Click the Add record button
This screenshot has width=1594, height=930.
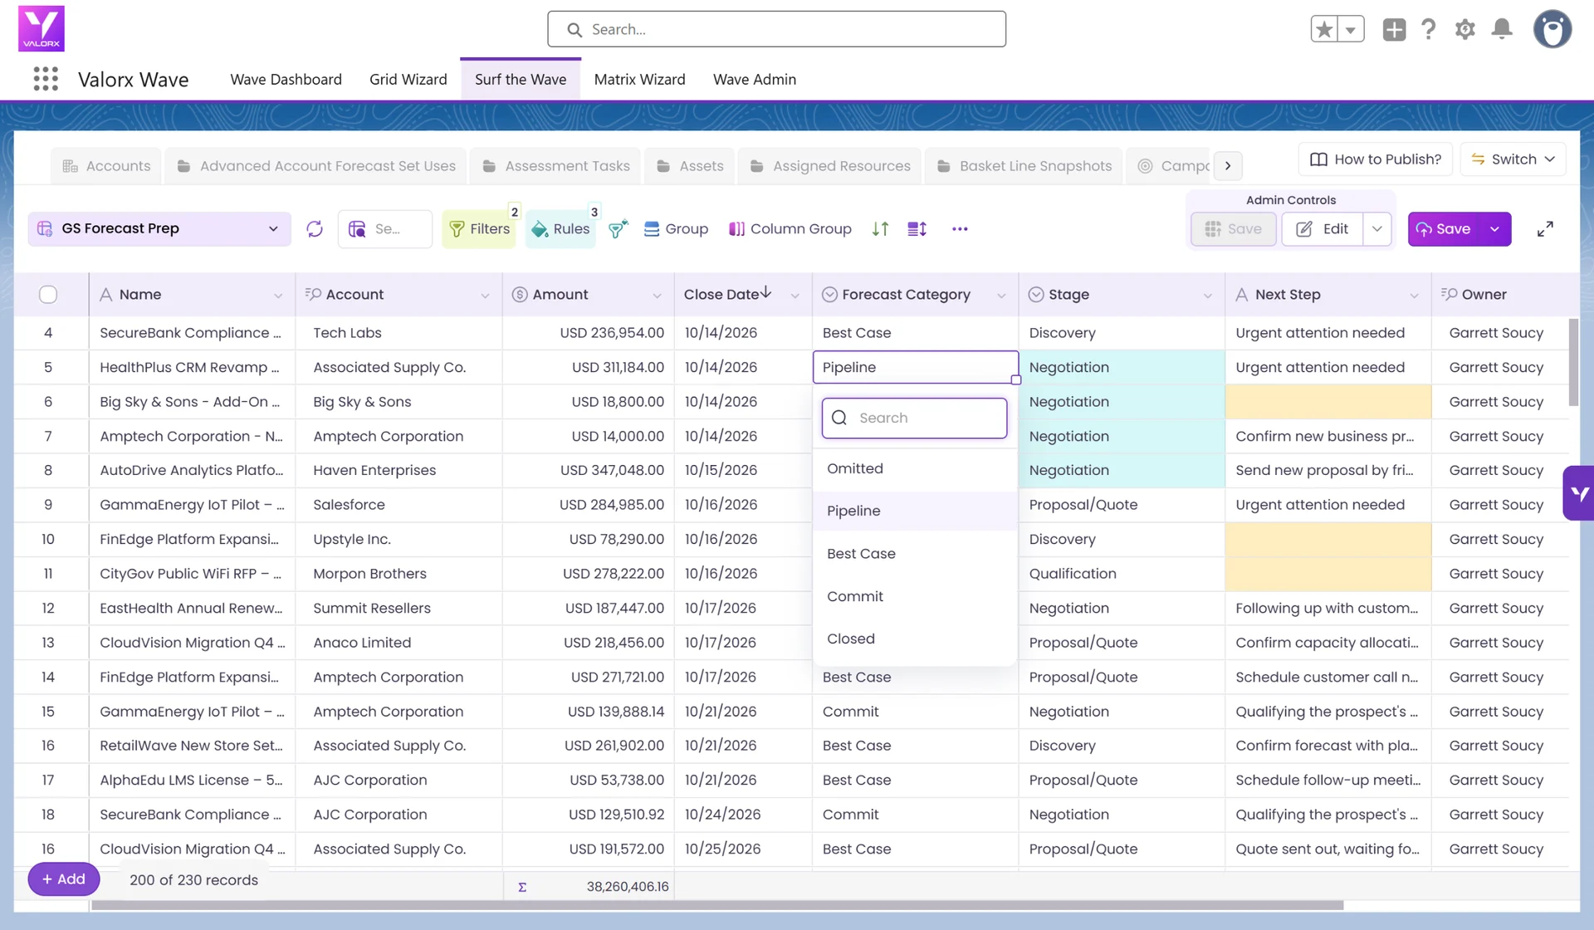[64, 879]
